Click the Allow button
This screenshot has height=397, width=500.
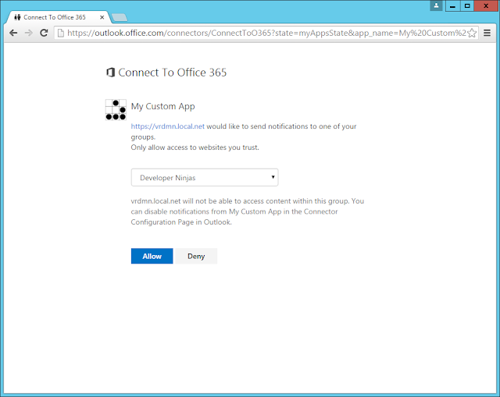[152, 256]
